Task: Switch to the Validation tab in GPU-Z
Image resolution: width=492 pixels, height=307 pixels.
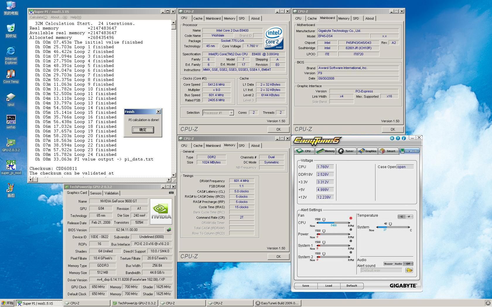Action: point(112,193)
